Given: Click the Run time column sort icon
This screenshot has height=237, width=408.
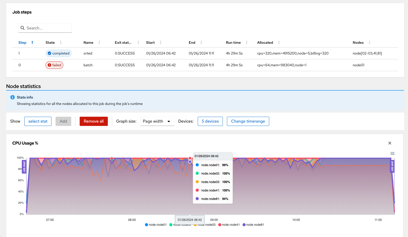Looking at the screenshot, I should (247, 42).
